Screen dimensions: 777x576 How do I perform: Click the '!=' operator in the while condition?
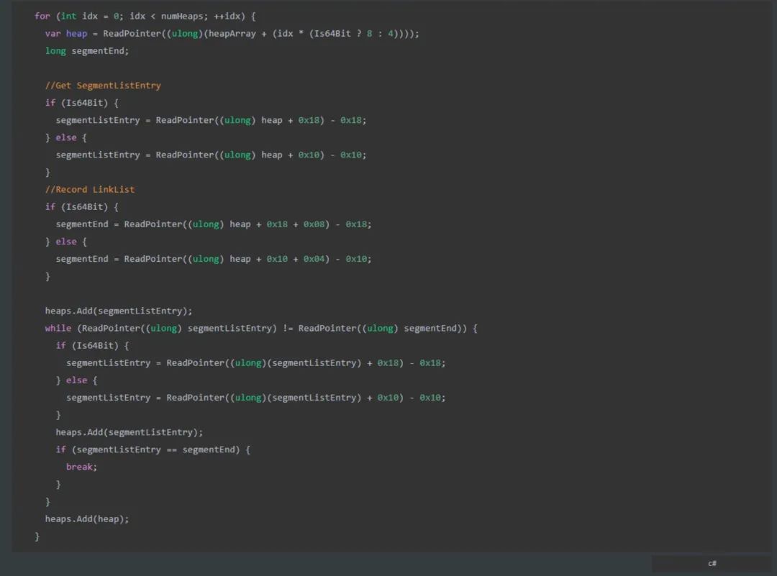click(288, 329)
